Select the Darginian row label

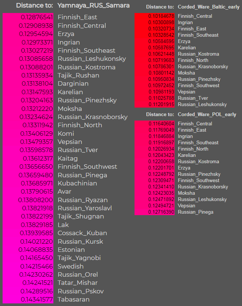[73, 84]
